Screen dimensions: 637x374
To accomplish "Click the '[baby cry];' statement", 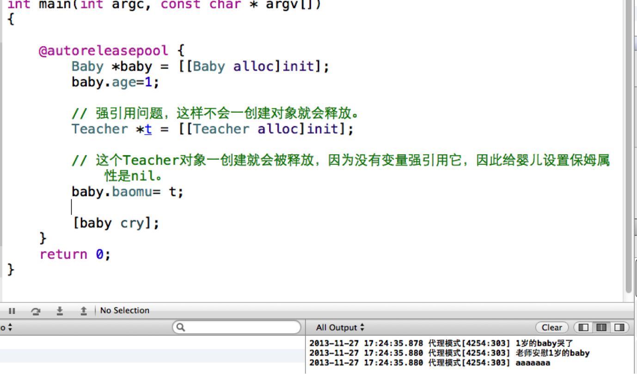I will point(116,223).
